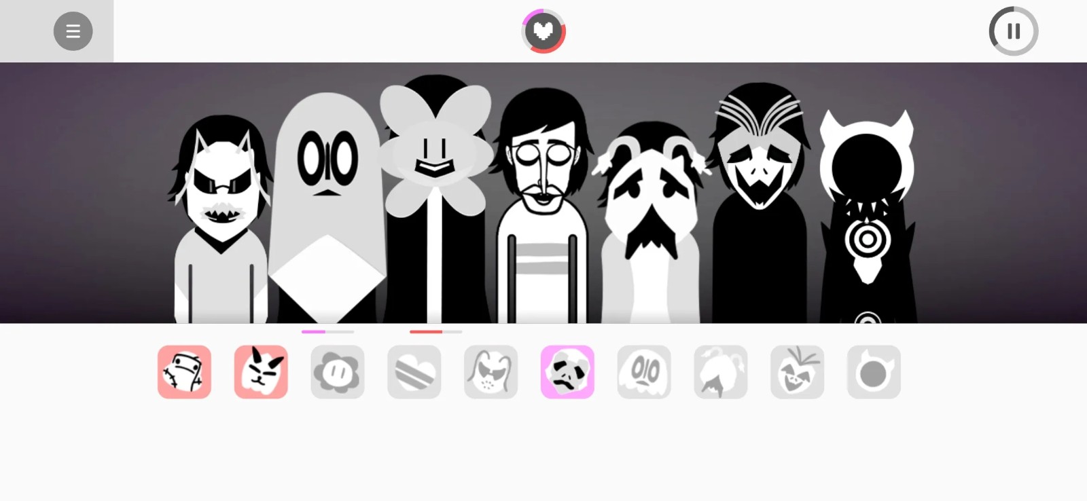The image size is (1087, 501).
Task: Open the hamburger menu button
Action: pos(73,31)
